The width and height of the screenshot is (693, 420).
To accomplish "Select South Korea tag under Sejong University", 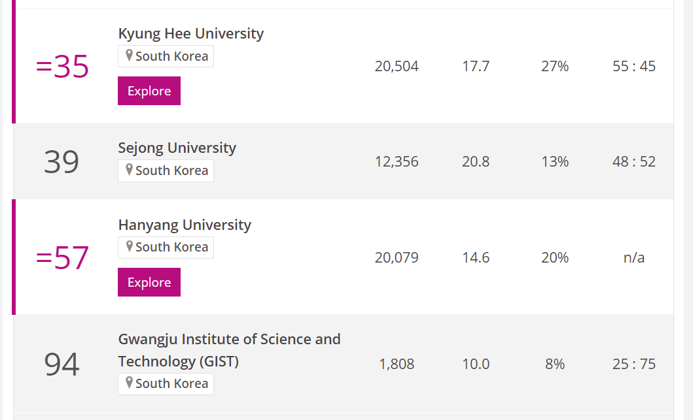I will 166,170.
